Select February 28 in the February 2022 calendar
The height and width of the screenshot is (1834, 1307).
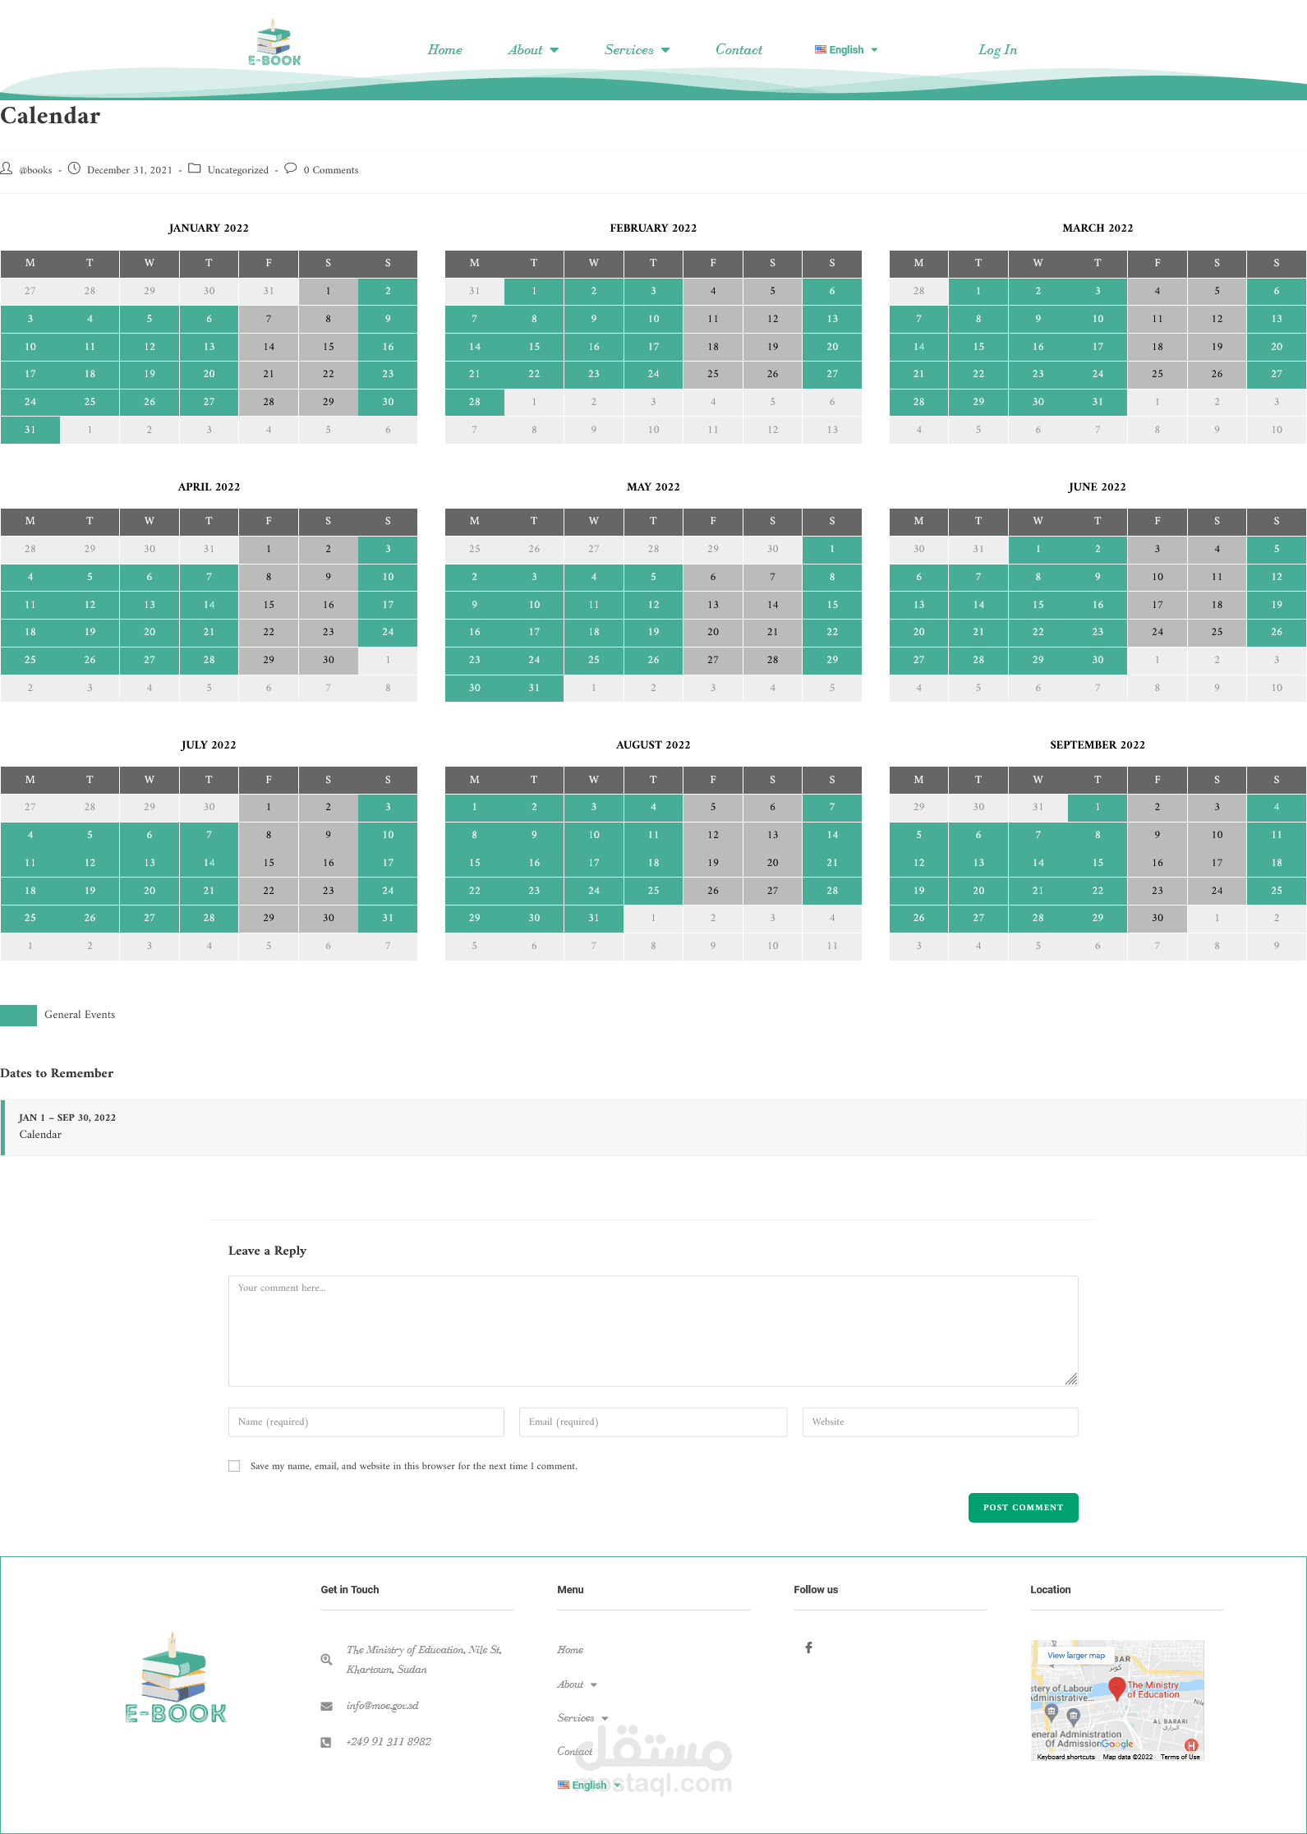pyautogui.click(x=475, y=402)
